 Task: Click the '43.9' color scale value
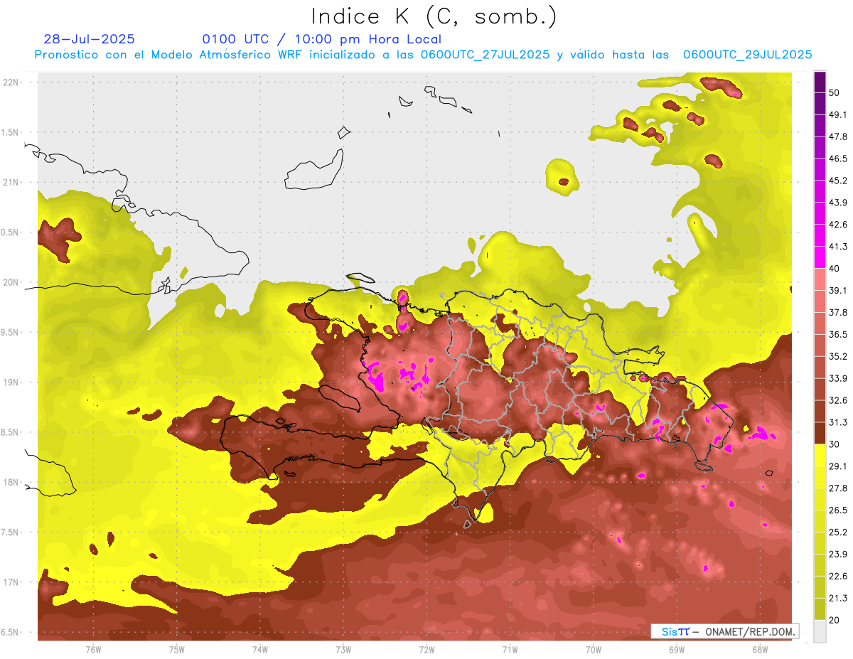pyautogui.click(x=837, y=203)
